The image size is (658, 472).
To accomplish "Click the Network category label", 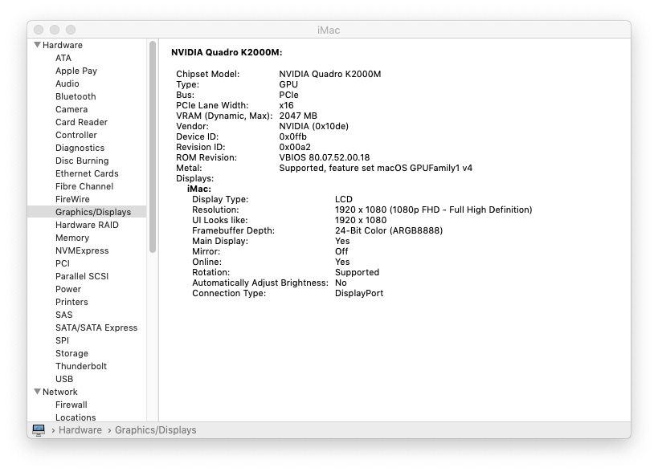I will point(60,392).
